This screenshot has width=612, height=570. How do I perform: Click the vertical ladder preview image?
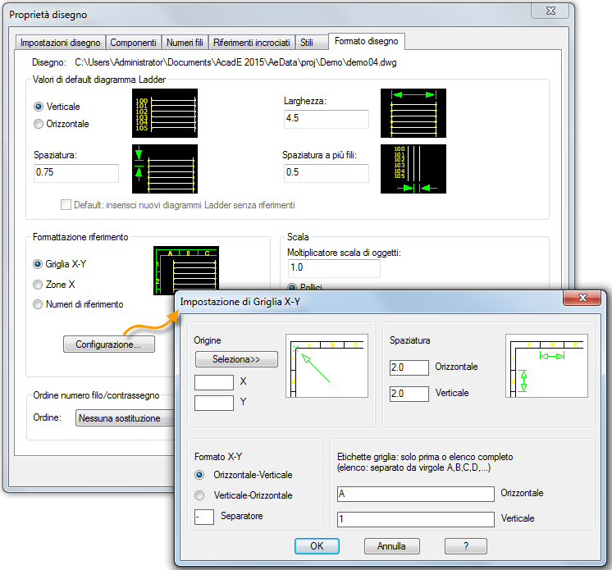point(165,113)
